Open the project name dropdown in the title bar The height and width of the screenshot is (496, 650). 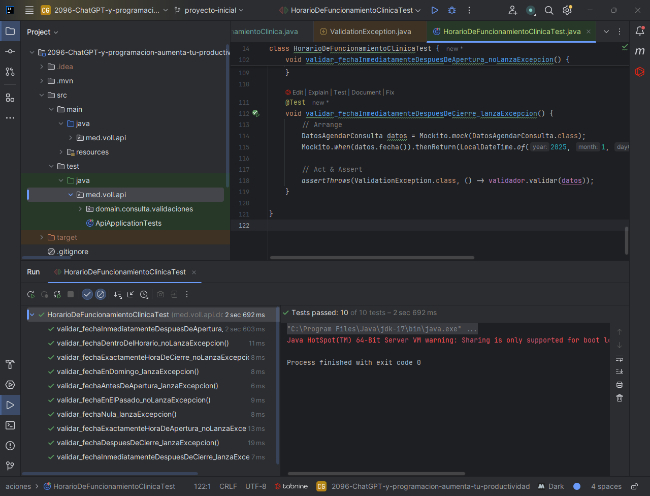click(104, 10)
